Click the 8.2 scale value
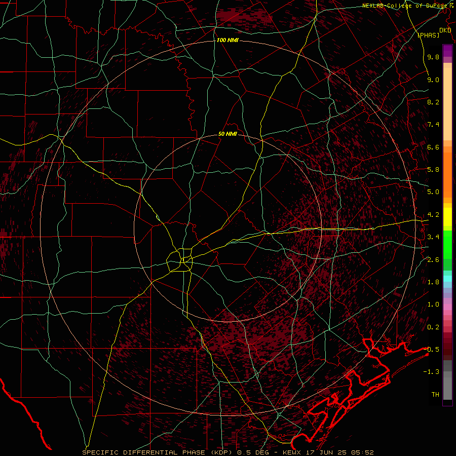Viewport: 456px width, 456px height. tap(433, 102)
